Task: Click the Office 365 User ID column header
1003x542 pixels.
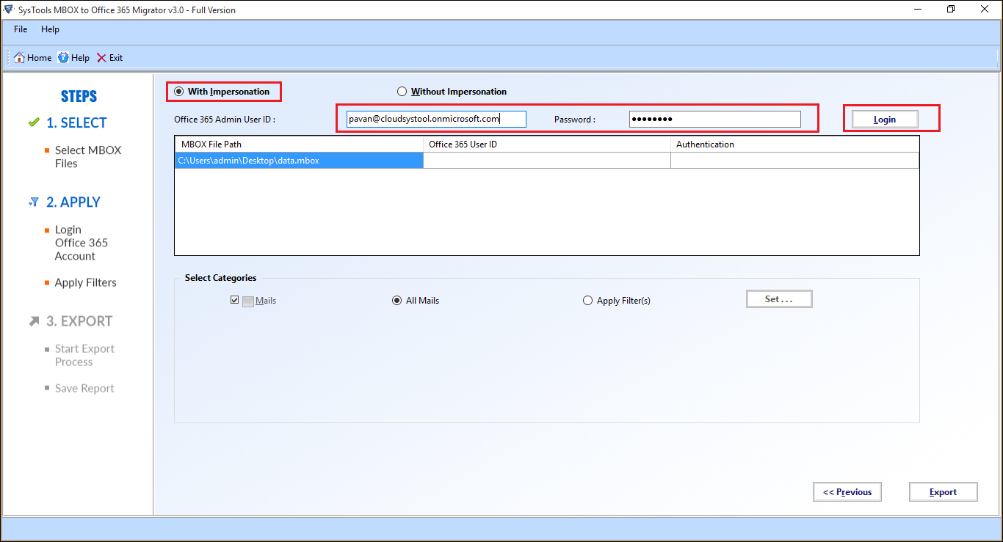Action: pyautogui.click(x=547, y=144)
